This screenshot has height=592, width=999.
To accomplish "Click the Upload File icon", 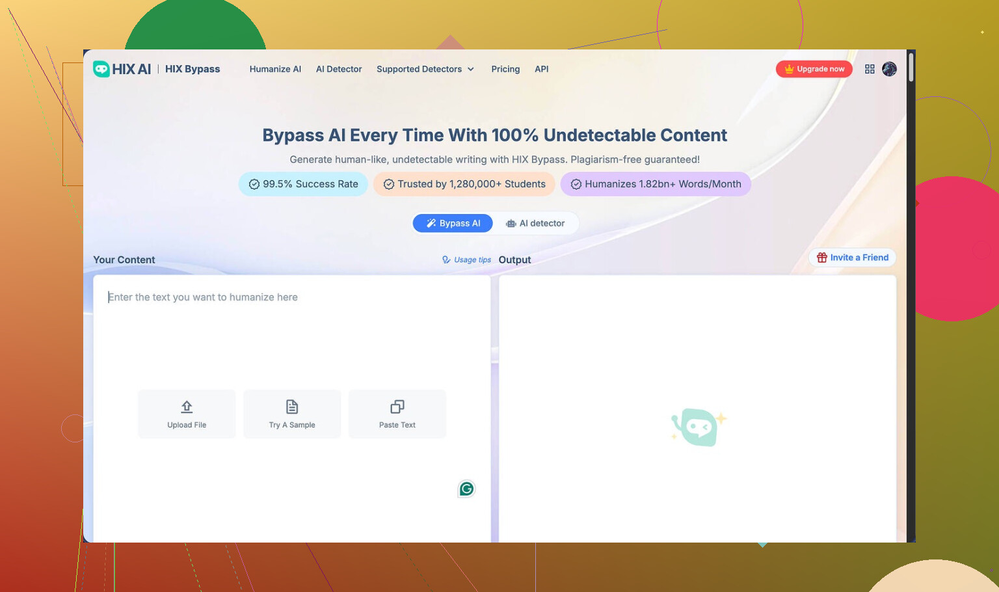I will point(187,407).
